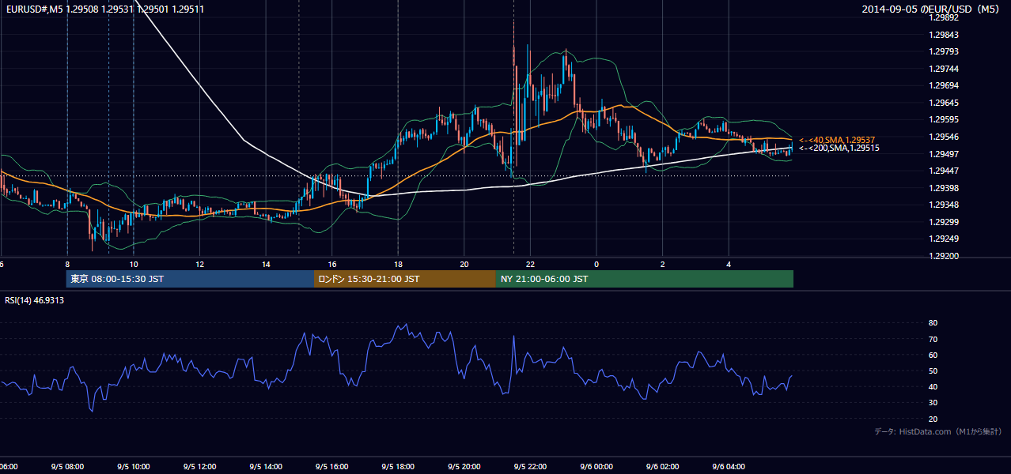
Task: Click the 9/5 14:00 date axis label
Action: [266, 466]
